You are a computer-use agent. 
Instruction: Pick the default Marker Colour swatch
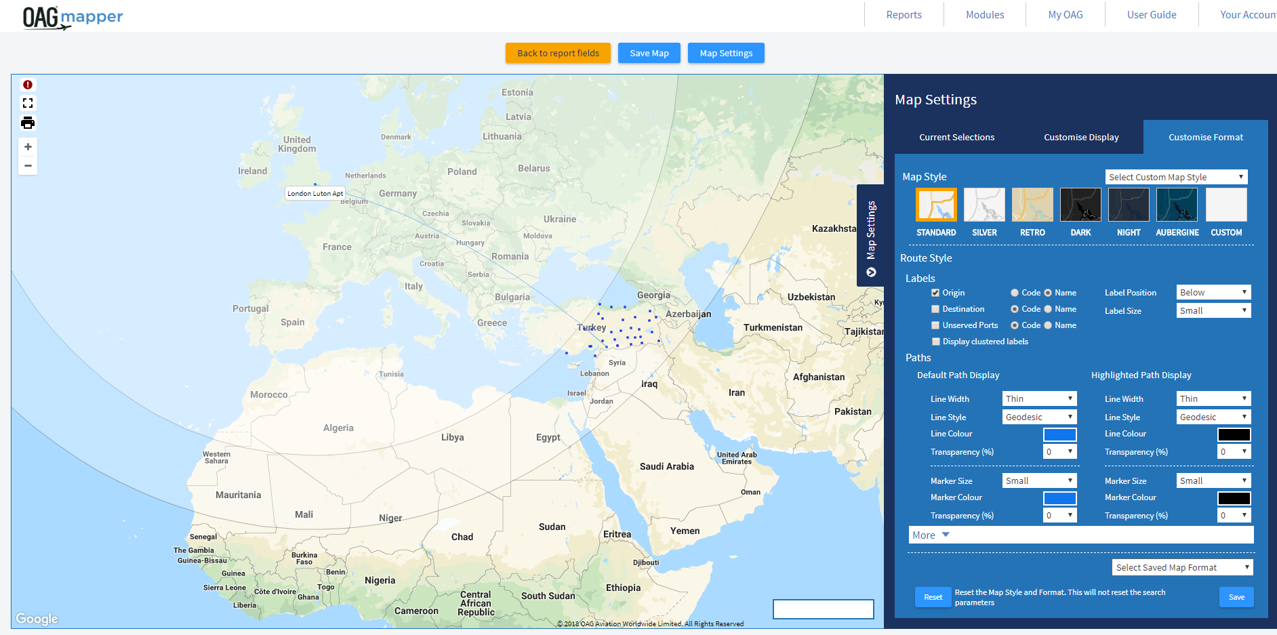[x=1059, y=498]
